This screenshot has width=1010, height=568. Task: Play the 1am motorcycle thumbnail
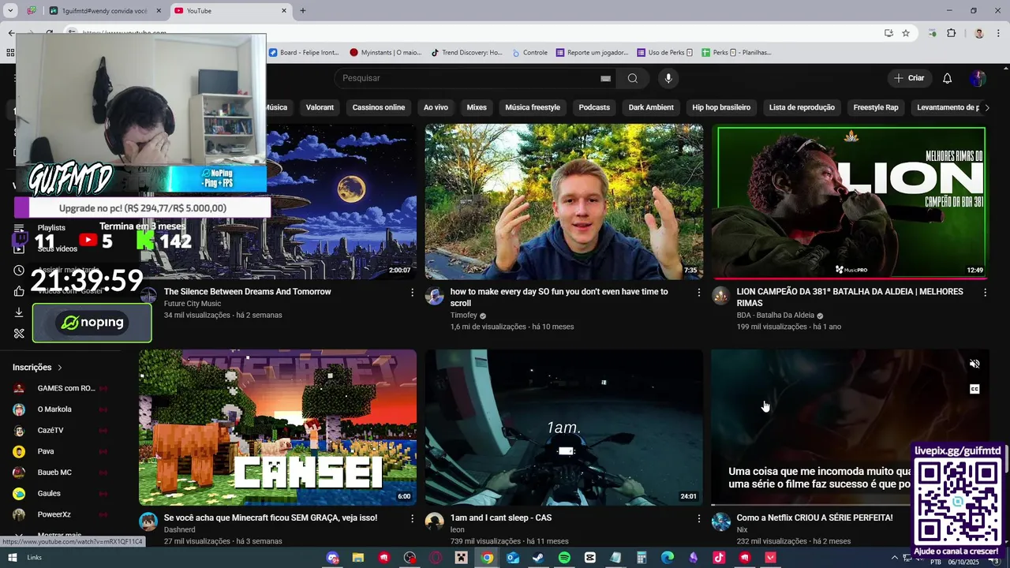coord(564,427)
